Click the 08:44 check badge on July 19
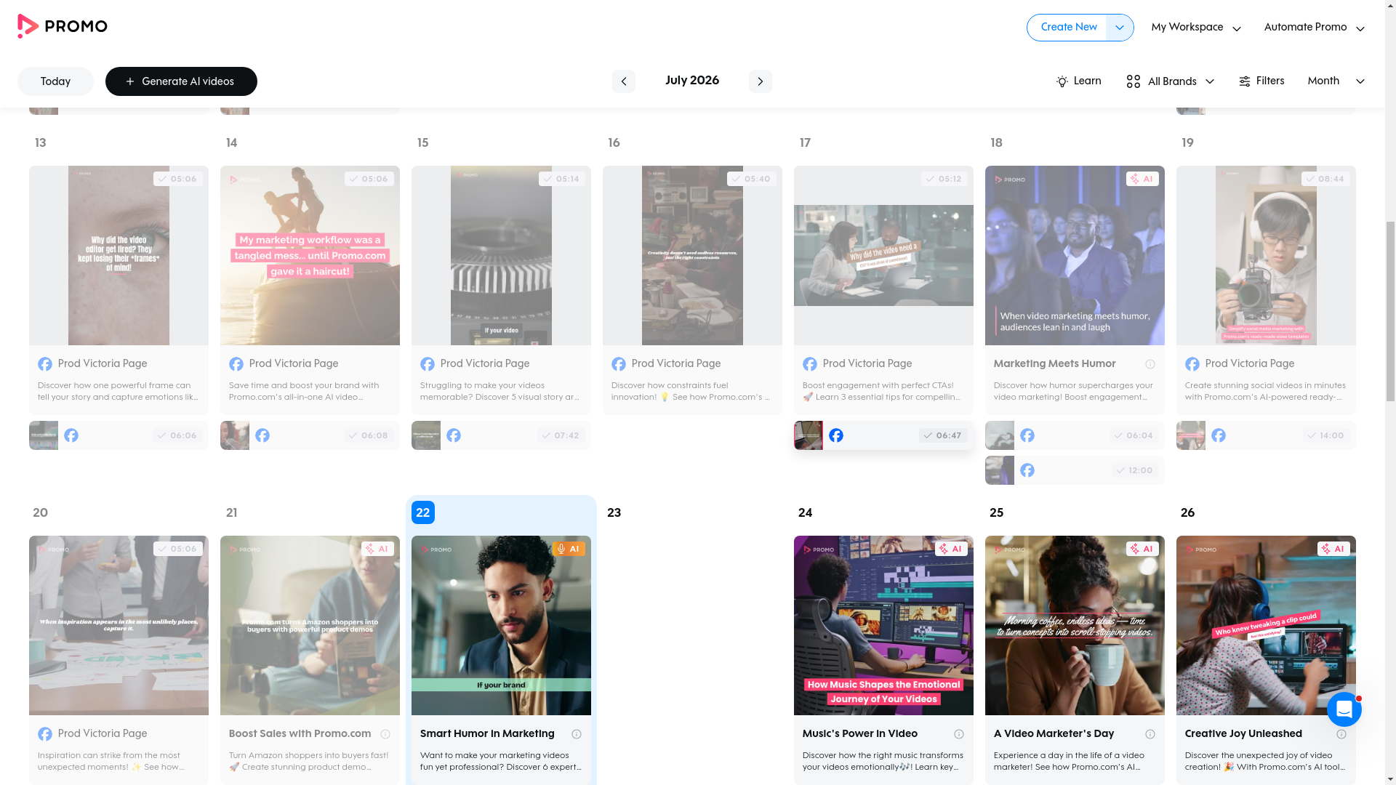This screenshot has width=1396, height=785. click(1325, 179)
